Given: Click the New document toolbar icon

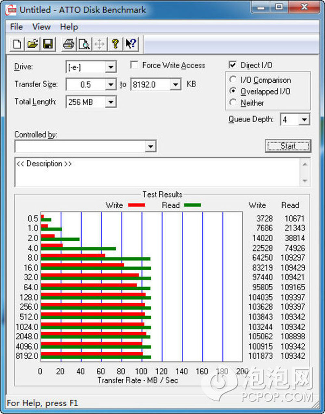Looking at the screenshot, I should tap(17, 44).
